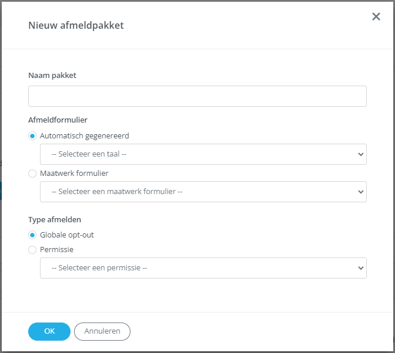Screen dimensions: 395x353
Task: Click the Annuleren button
Action: coord(102,331)
